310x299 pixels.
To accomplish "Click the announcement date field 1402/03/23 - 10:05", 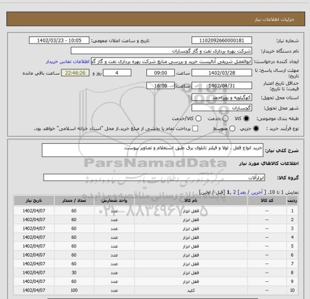I will pyautogui.click(x=59, y=40).
